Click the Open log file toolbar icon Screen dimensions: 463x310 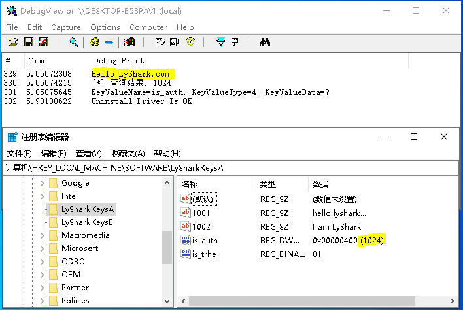(13, 43)
